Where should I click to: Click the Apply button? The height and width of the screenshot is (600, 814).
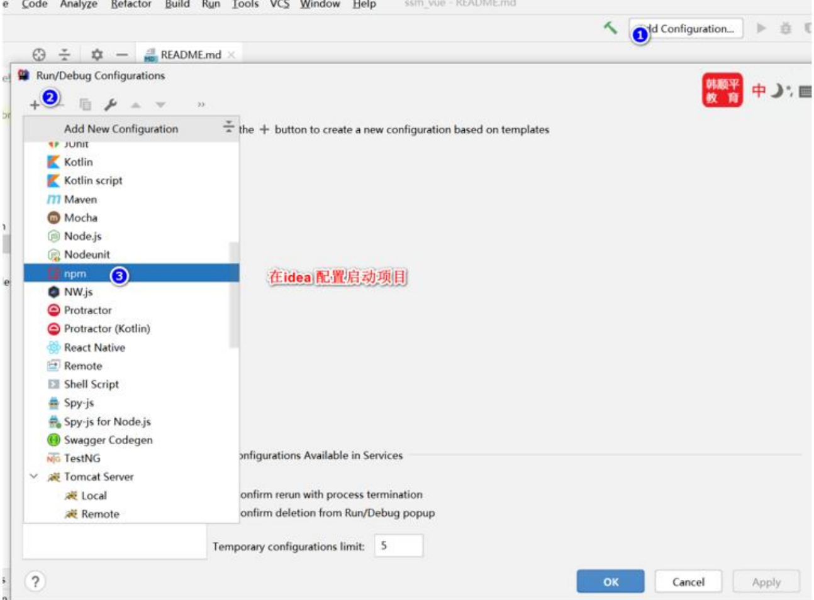coord(766,582)
